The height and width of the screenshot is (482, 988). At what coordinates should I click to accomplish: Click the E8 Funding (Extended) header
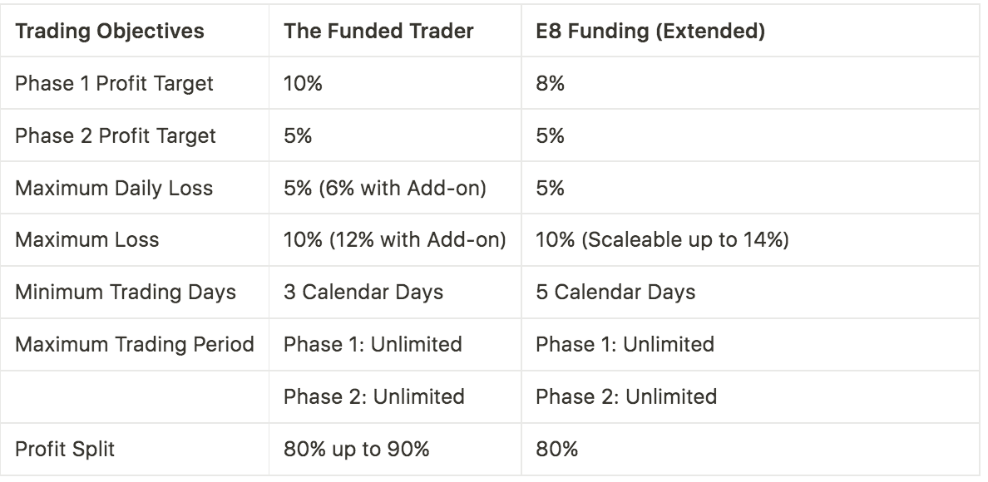pyautogui.click(x=650, y=31)
